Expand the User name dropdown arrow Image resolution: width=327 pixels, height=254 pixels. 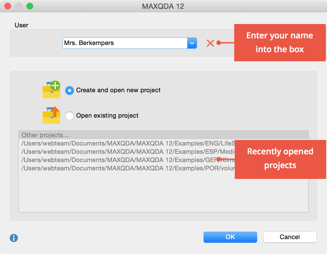coord(192,43)
